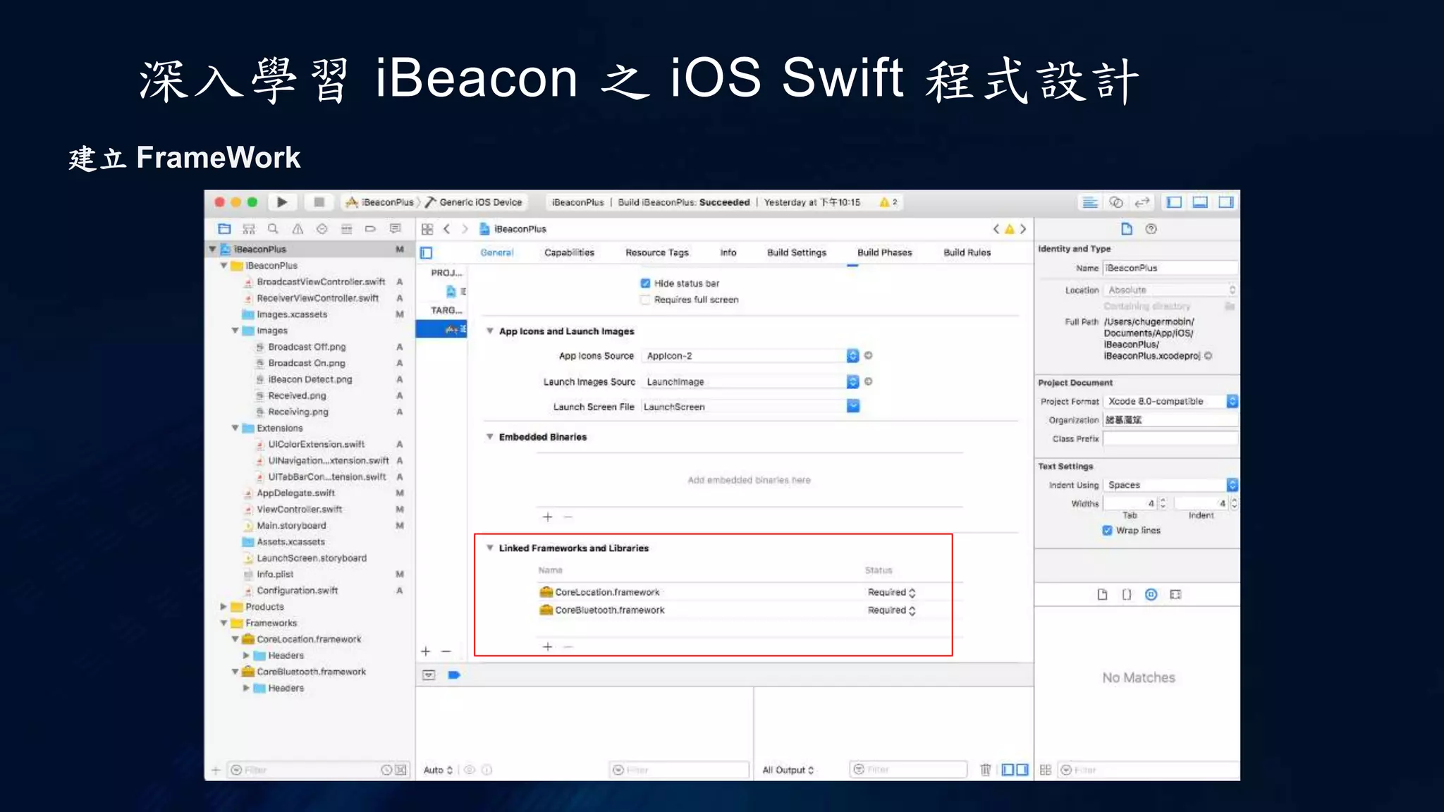Open the Symbol navigator
The width and height of the screenshot is (1444, 812).
point(248,228)
